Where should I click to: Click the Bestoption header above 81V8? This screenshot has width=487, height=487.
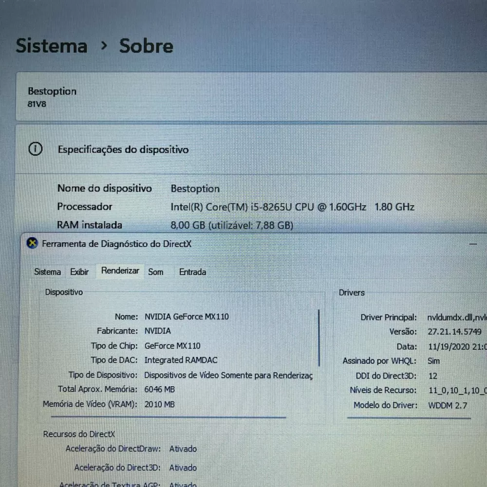click(x=52, y=92)
